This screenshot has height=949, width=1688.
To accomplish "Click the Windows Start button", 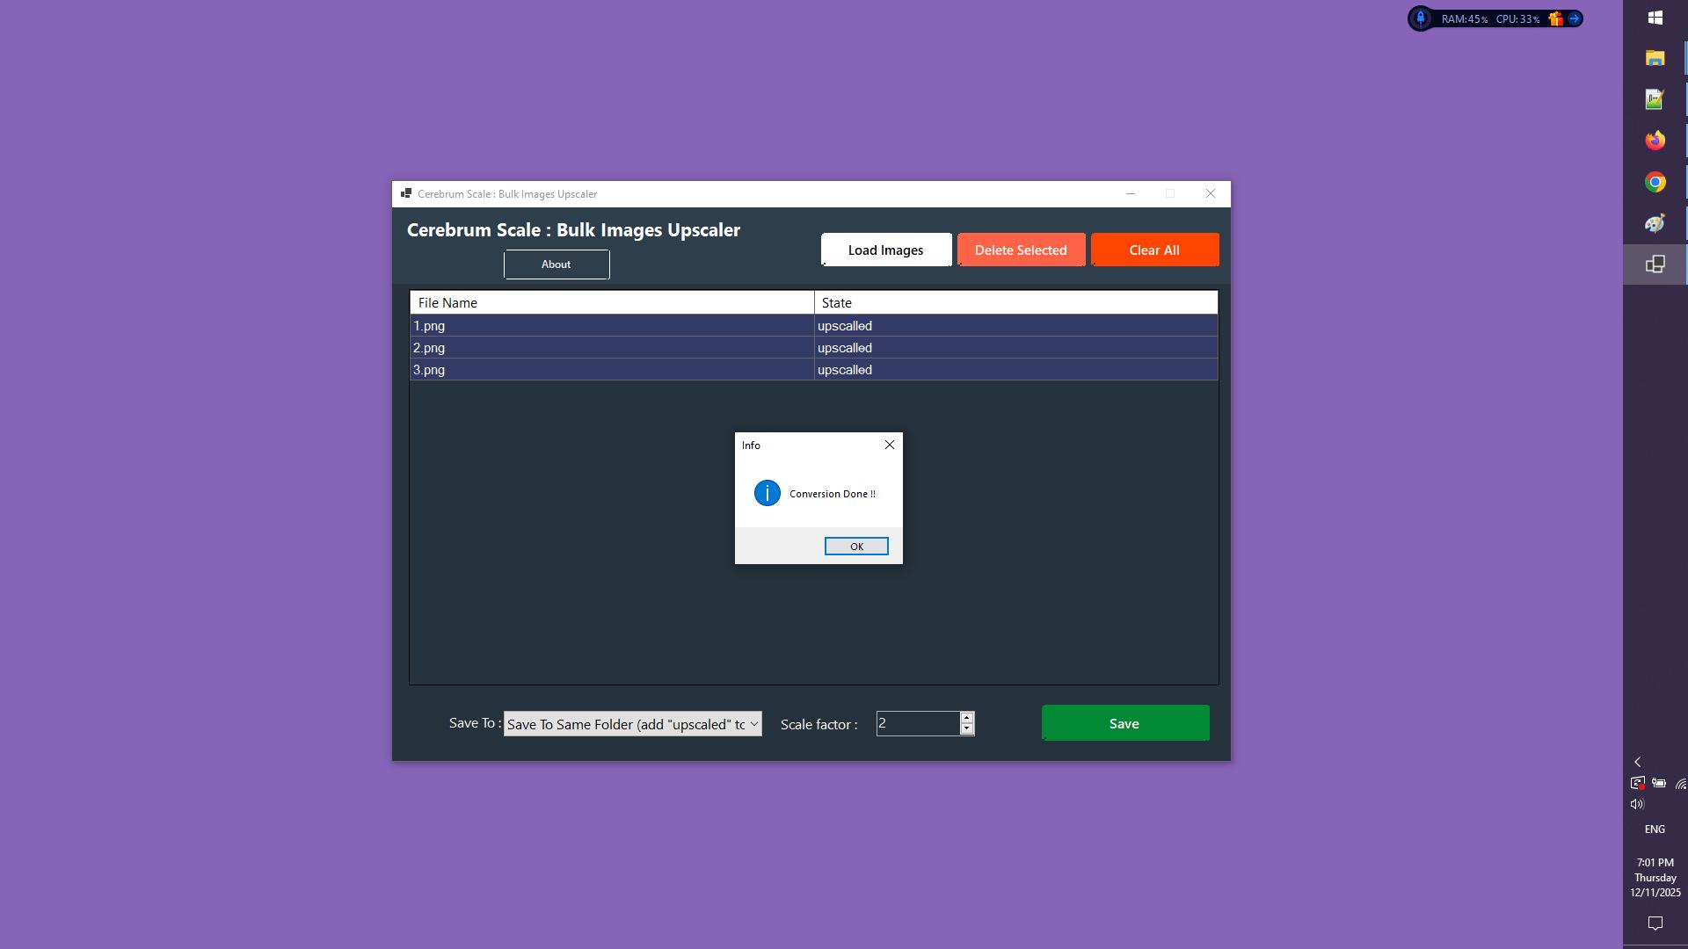I will (x=1656, y=17).
